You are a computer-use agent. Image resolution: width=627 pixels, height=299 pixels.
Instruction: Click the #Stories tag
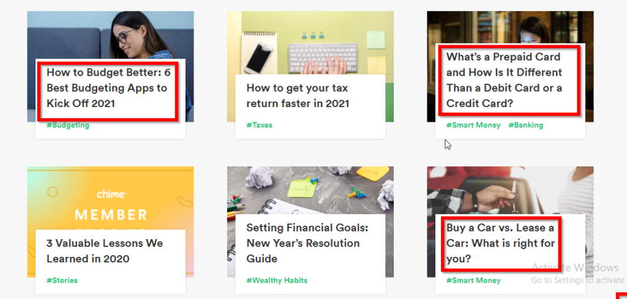pos(62,281)
